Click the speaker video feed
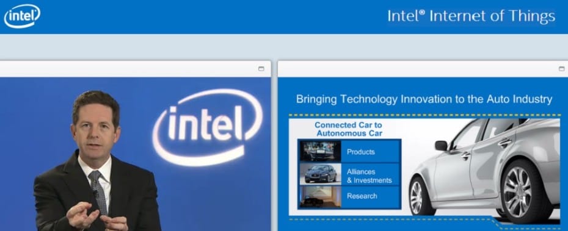This screenshot has height=231, width=568. pos(135,154)
